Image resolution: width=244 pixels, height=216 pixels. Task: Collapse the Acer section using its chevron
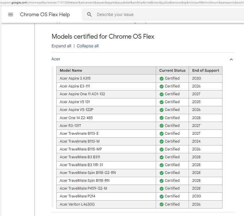click(231, 60)
